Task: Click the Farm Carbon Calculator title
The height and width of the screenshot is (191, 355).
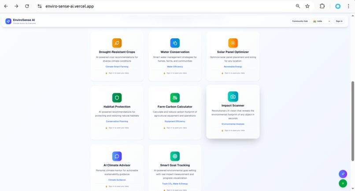Action: click(x=175, y=107)
